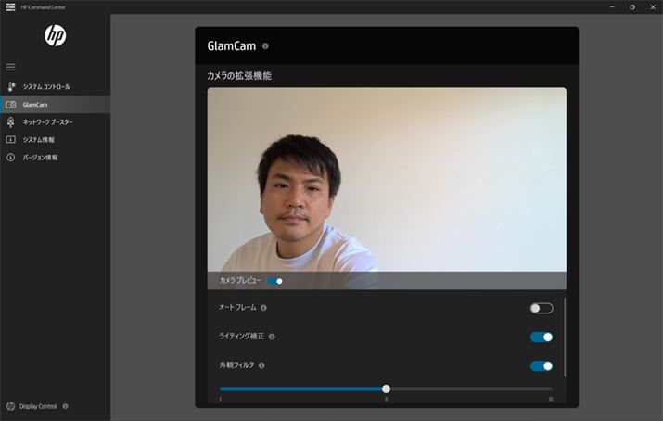Image resolution: width=663 pixels, height=421 pixels.
Task: Click the バージョン情報 info icon in the sidebar
Action: point(11,158)
